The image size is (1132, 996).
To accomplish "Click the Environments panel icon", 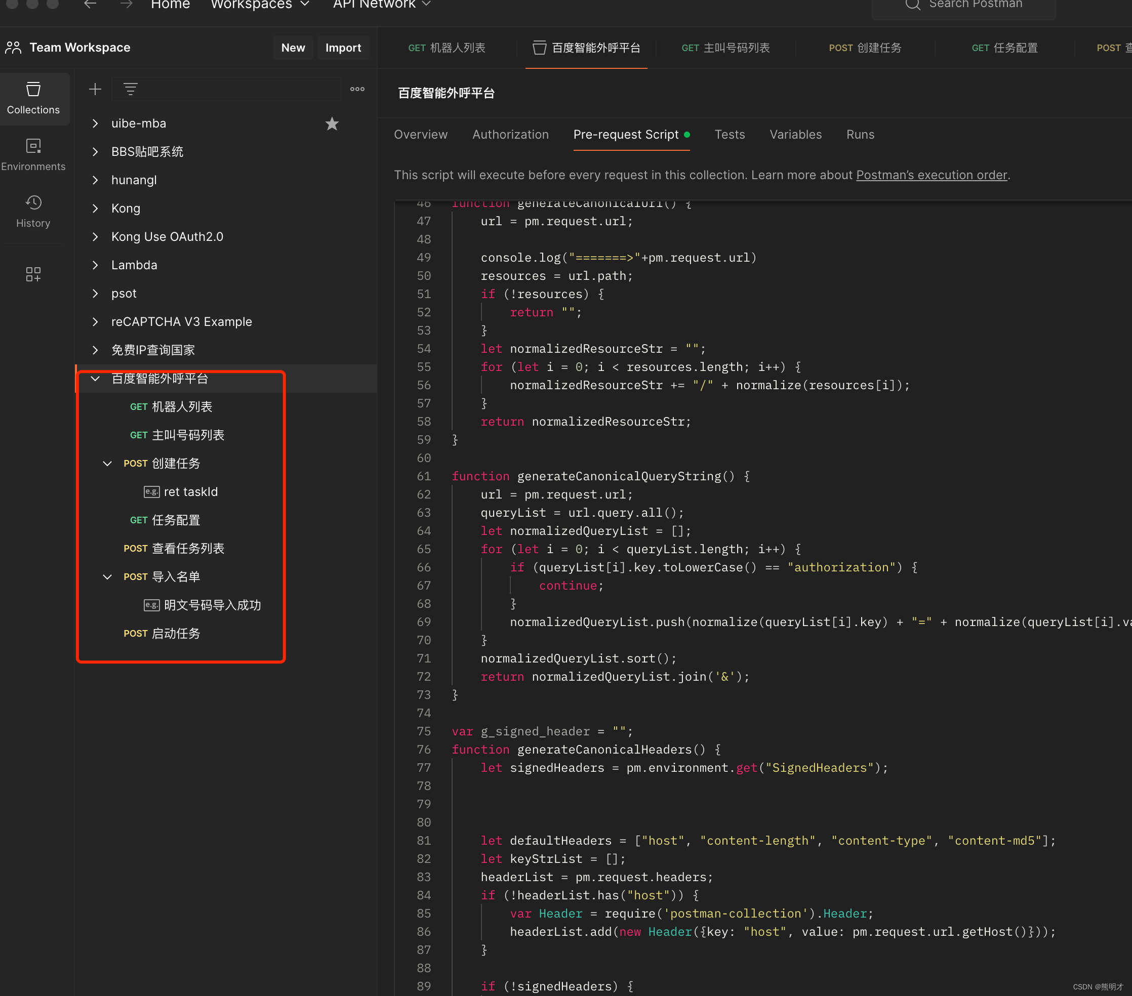I will point(33,146).
